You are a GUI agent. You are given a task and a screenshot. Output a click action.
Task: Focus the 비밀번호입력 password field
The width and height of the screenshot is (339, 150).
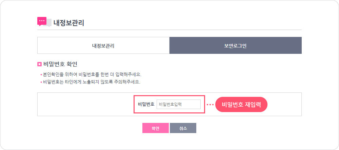[x=179, y=104]
